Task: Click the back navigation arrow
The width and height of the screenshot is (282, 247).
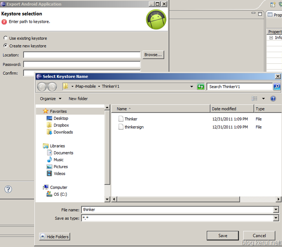Action: (42, 87)
